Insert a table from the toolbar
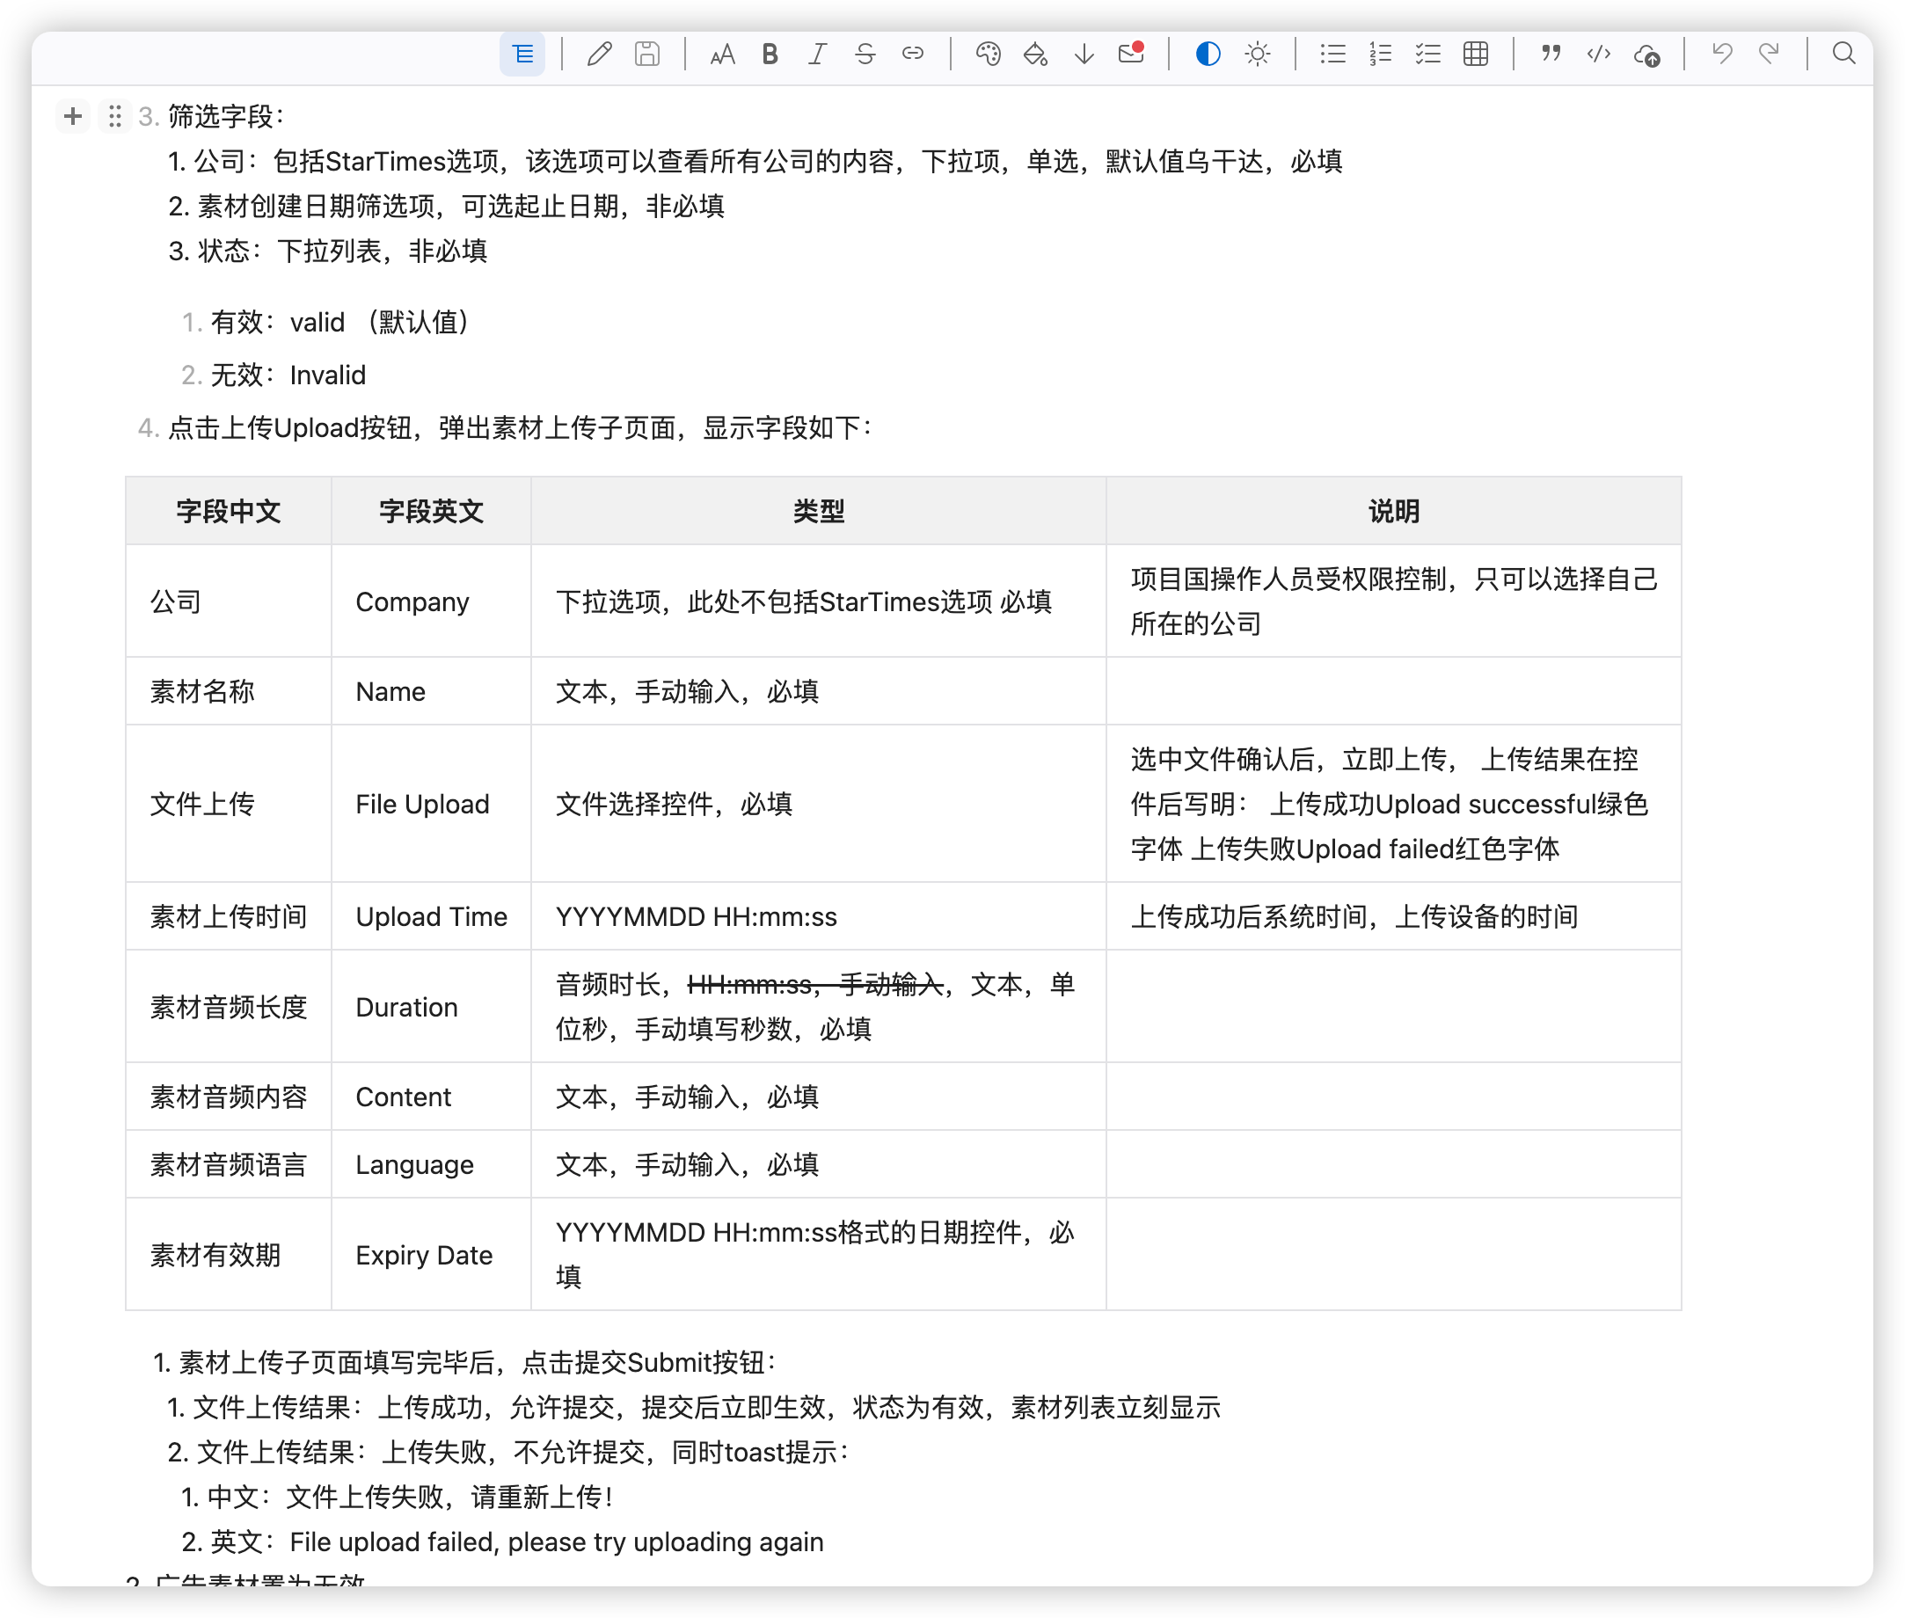 pos(1476,55)
